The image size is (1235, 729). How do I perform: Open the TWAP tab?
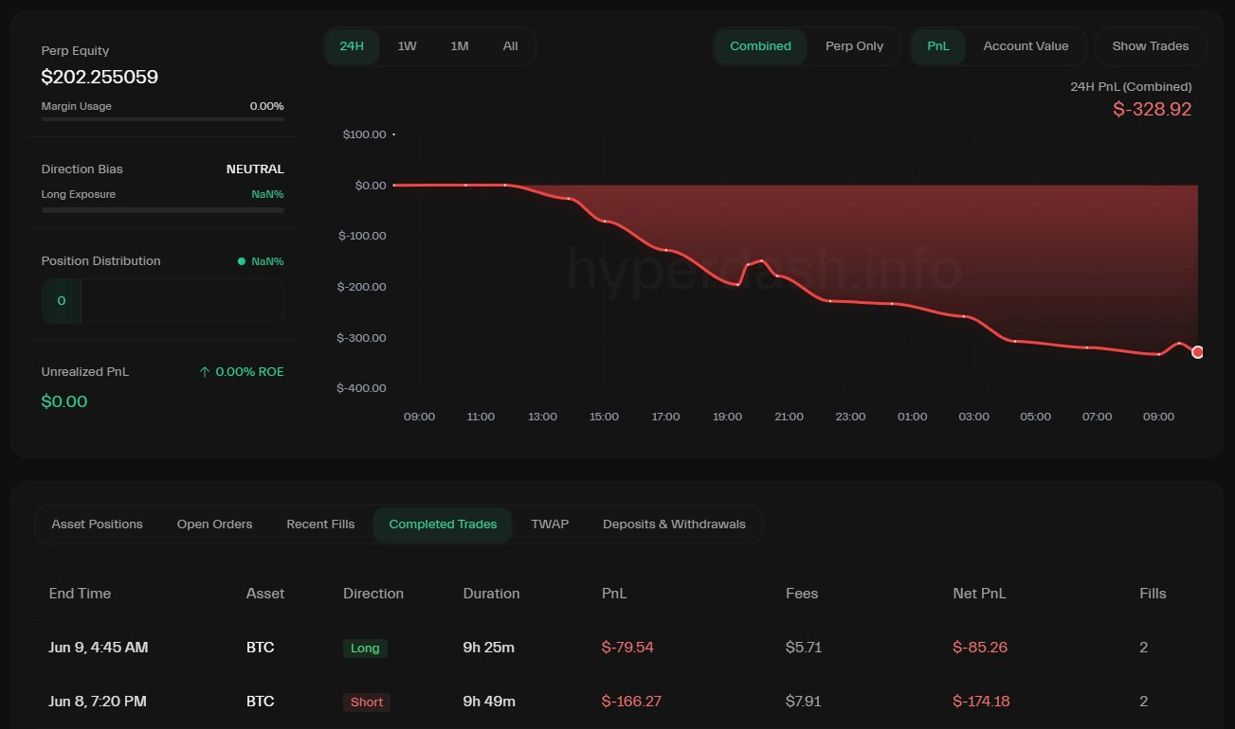pos(550,525)
